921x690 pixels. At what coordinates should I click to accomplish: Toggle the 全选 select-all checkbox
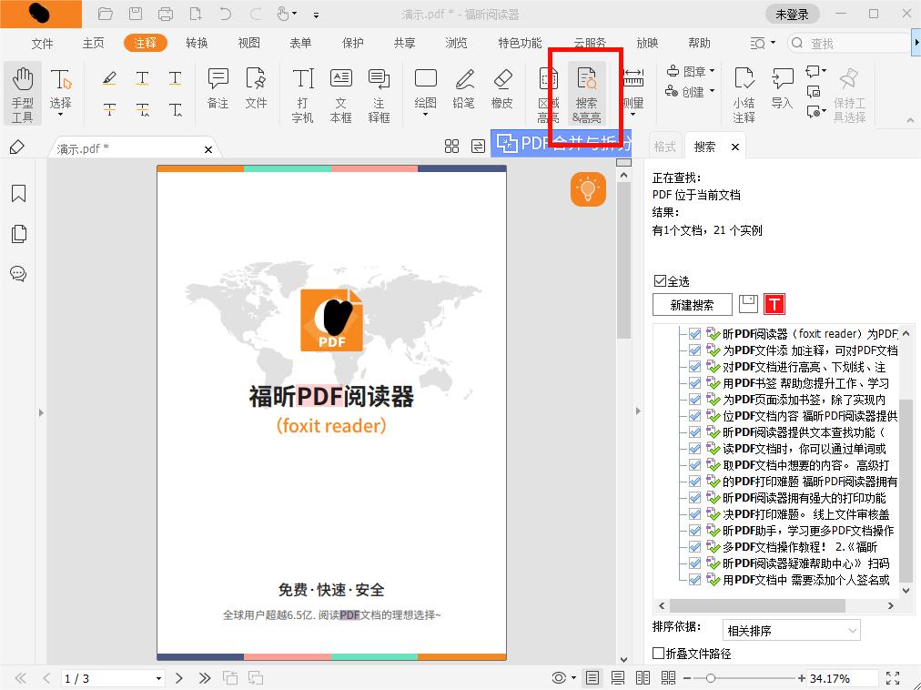pos(657,280)
